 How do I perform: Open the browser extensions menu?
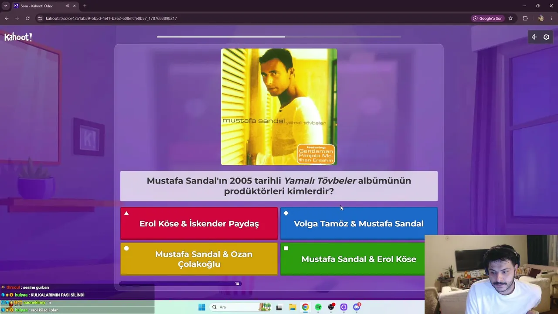[x=525, y=18]
